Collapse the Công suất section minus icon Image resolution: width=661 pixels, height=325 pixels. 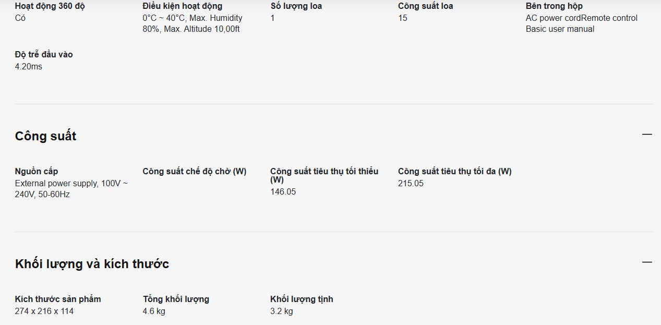(647, 135)
